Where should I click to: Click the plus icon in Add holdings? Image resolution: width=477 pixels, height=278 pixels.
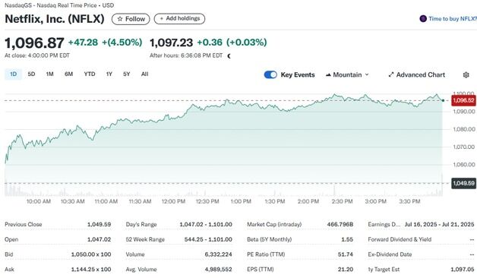click(x=162, y=18)
